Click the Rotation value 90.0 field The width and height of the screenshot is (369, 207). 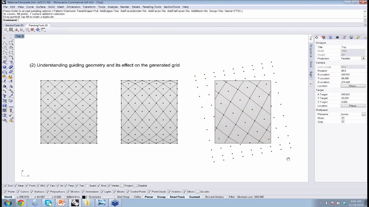(353, 71)
